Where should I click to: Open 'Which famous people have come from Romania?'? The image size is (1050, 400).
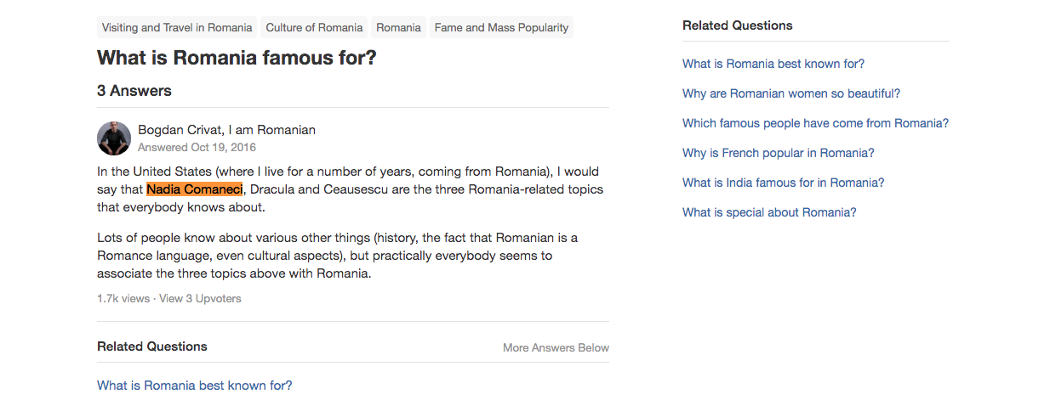click(815, 123)
